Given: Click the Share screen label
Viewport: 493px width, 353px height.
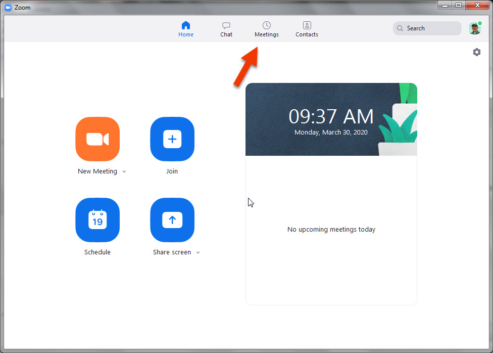Looking at the screenshot, I should [172, 252].
